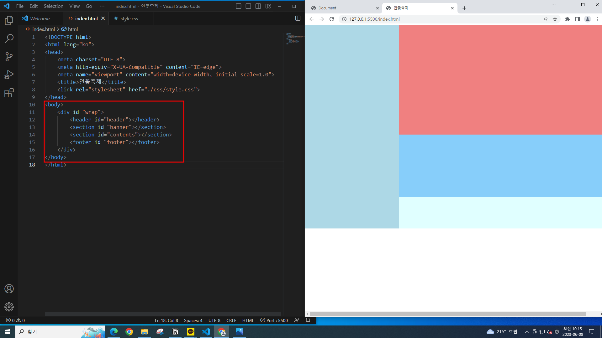This screenshot has height=338, width=602.
Task: Expand the overflow menu with three dots
Action: (102, 6)
